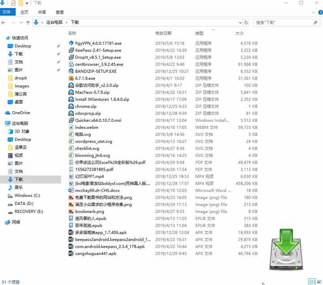Select 快速访问 in navigation pane

[x=20, y=38]
